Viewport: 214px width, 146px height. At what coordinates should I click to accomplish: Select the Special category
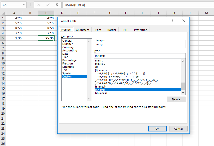(75, 73)
